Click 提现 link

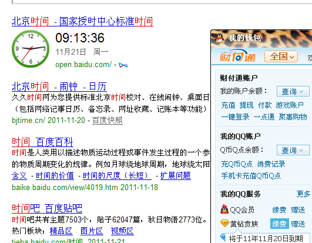pos(246,105)
